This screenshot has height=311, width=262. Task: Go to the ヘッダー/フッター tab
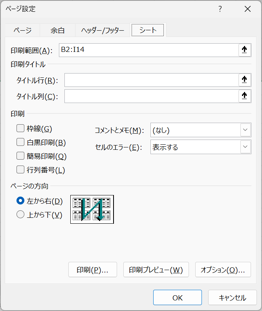(103, 30)
